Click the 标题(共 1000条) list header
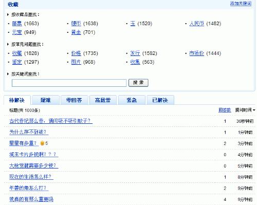 pyautogui.click(x=25, y=110)
